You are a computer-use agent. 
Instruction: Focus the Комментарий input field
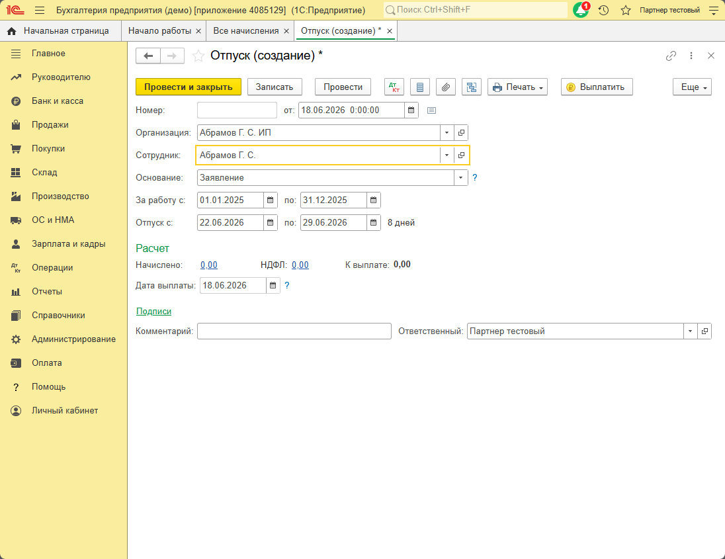[x=294, y=331]
